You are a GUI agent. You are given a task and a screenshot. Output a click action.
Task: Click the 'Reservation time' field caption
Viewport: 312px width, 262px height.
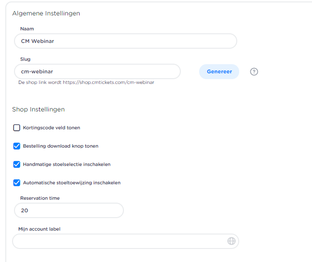(40, 198)
